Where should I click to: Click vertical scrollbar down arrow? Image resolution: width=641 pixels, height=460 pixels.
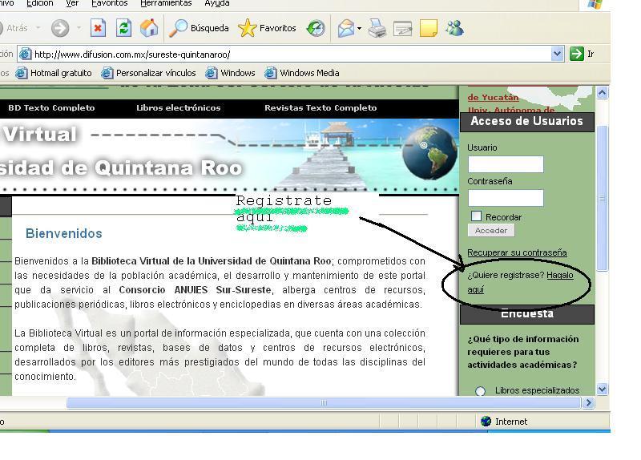pyautogui.click(x=602, y=389)
